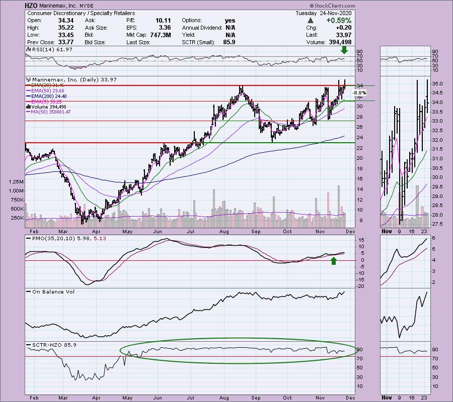This screenshot has width=453, height=402.
Task: Click the green up-triangle change indicator
Action: pyautogui.click(x=310, y=21)
